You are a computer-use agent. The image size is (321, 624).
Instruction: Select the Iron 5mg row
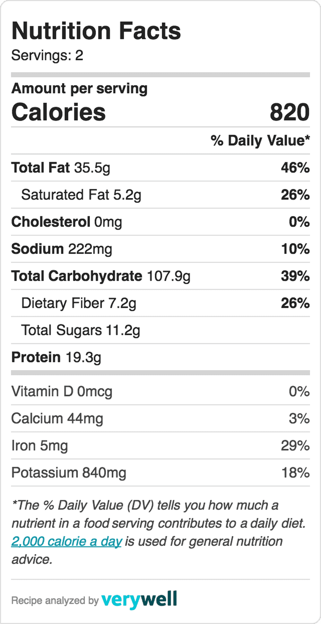coord(160,446)
